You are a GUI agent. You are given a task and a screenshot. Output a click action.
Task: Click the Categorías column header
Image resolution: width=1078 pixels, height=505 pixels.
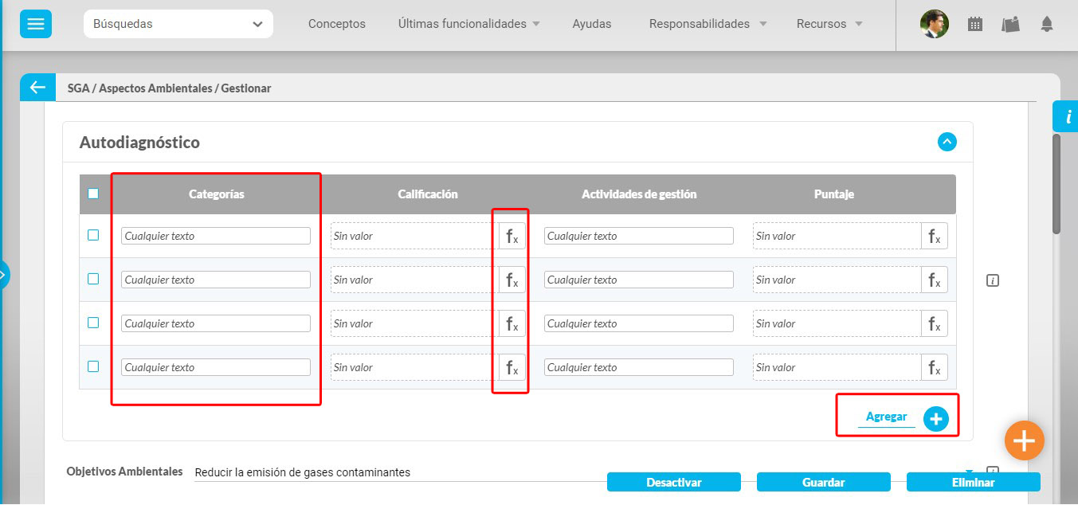point(217,194)
